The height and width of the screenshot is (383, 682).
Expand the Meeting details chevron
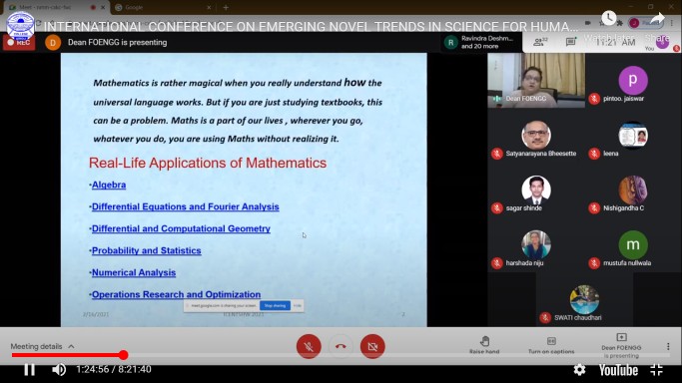(x=71, y=346)
